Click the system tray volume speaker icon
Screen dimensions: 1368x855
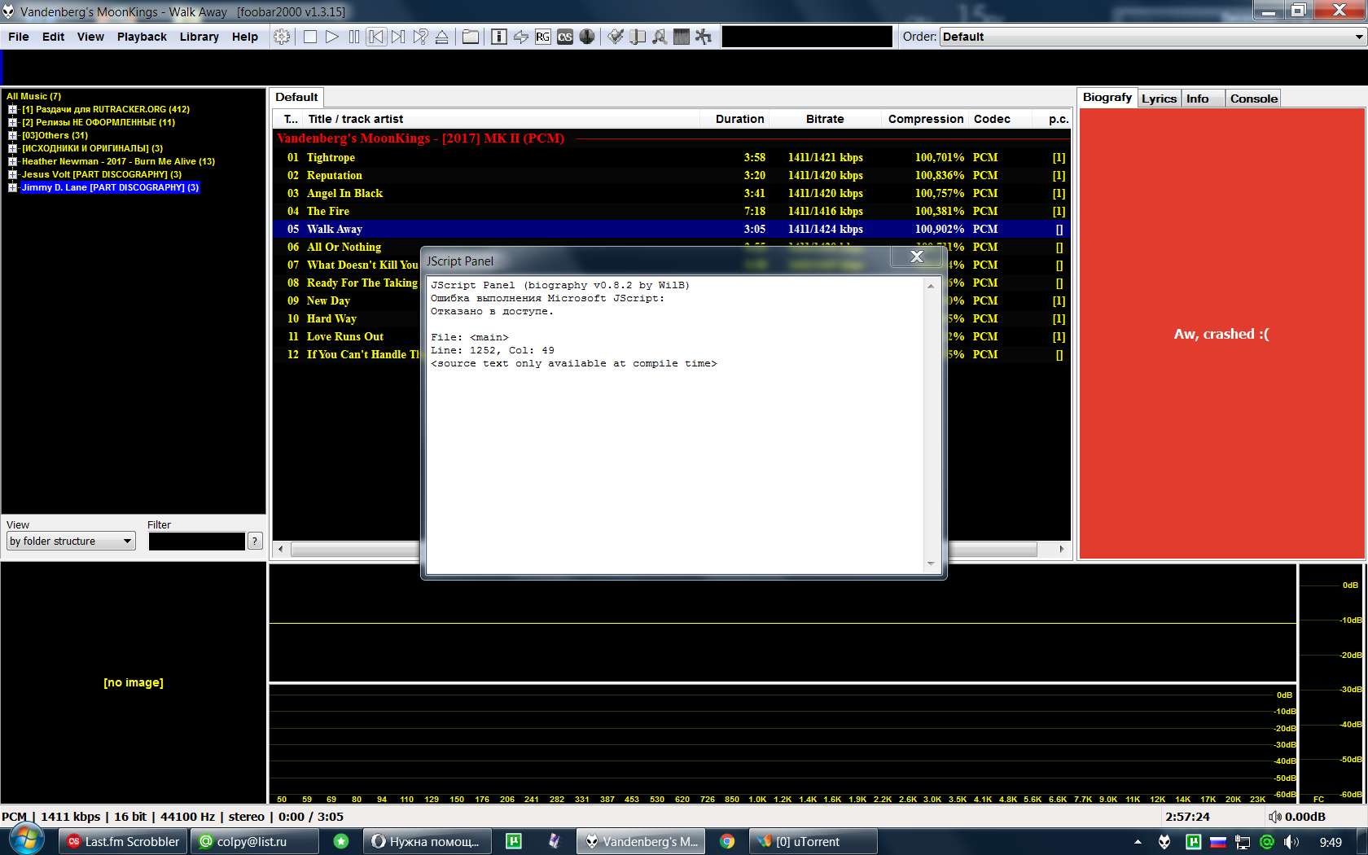tap(1291, 842)
